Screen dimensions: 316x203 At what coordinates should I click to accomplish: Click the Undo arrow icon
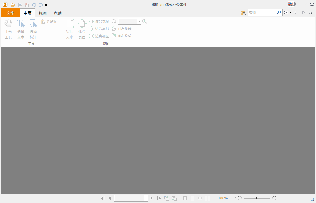[x=35, y=5]
